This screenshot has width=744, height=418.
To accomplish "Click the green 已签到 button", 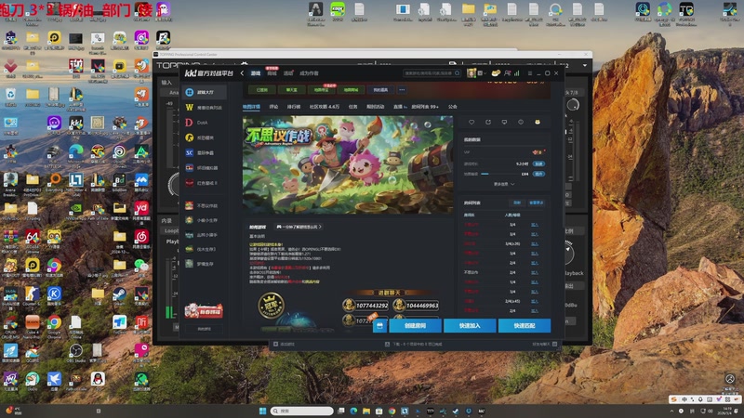I will (x=262, y=89).
